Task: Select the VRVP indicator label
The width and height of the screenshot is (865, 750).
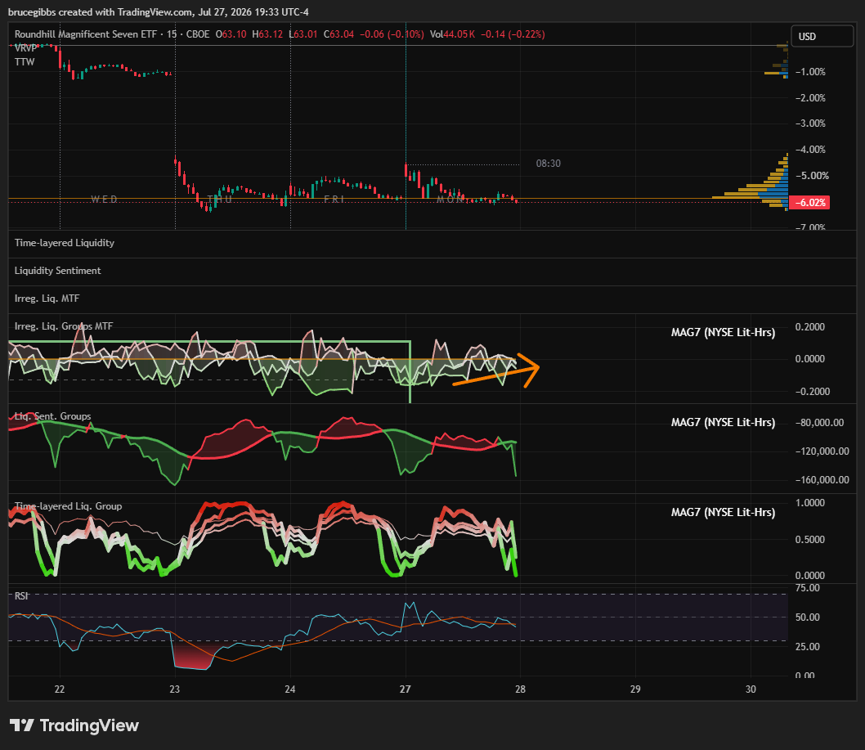Action: click(x=25, y=48)
